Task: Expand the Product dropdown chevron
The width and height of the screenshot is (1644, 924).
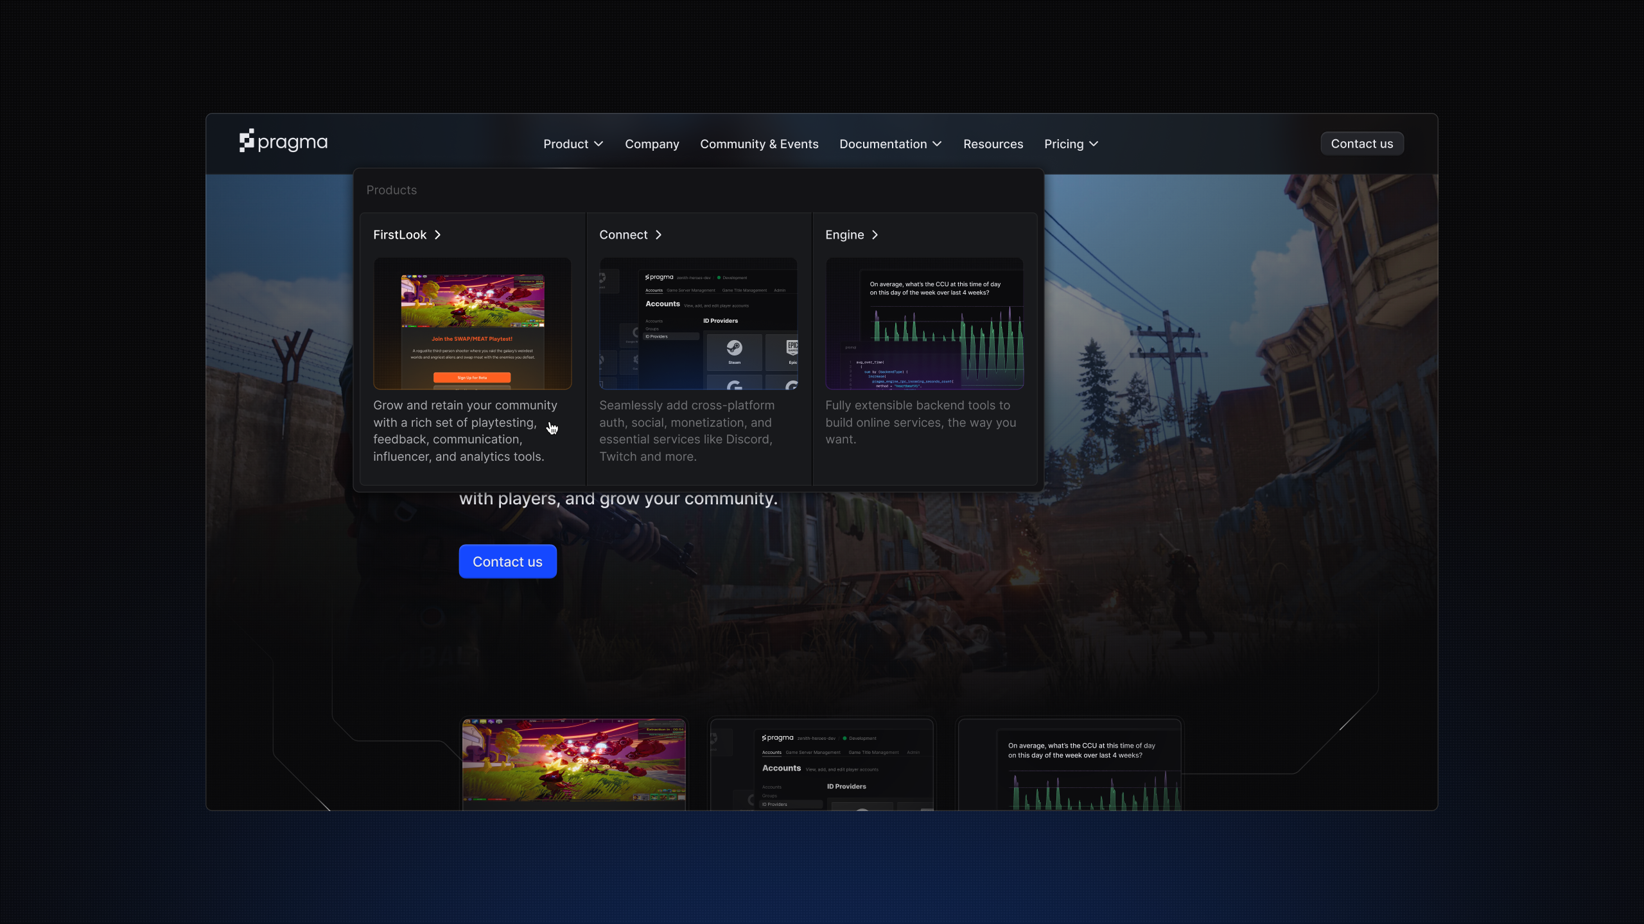Action: (599, 144)
